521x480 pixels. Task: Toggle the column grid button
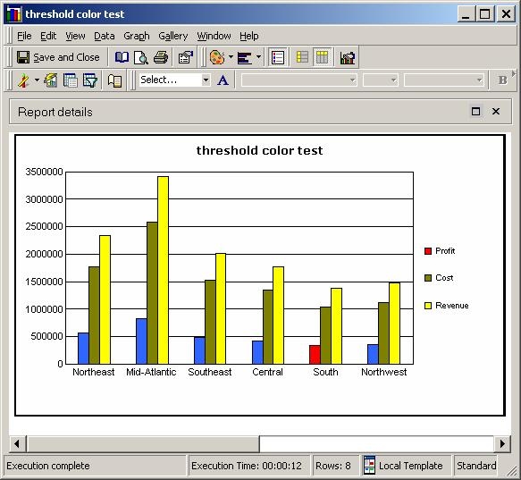point(322,57)
